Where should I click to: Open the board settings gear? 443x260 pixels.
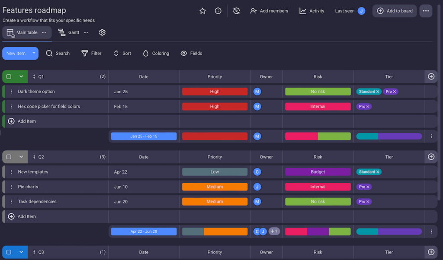pyautogui.click(x=102, y=32)
